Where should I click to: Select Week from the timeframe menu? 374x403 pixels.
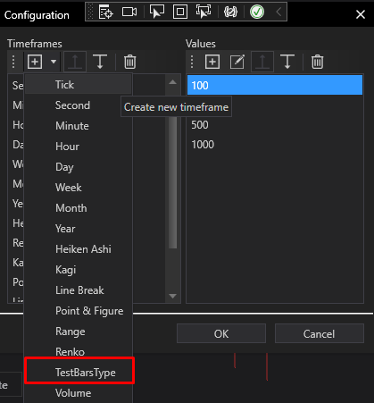click(78, 188)
